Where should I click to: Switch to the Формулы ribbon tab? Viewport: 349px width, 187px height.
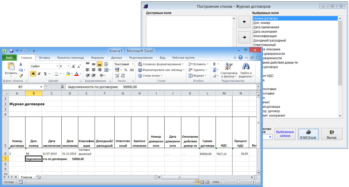(97, 58)
